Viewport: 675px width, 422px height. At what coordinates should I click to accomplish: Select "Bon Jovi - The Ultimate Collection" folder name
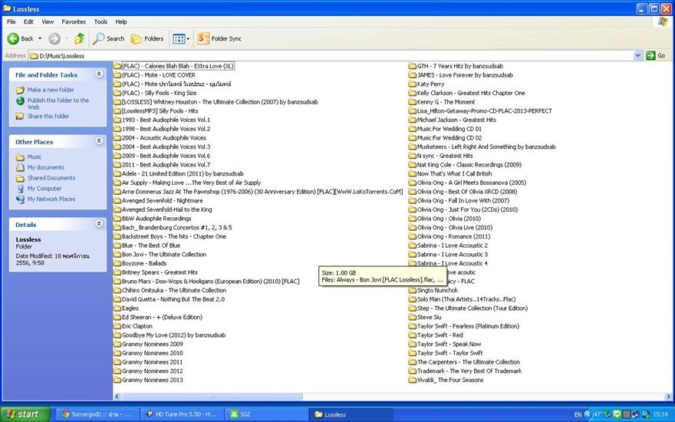164,255
